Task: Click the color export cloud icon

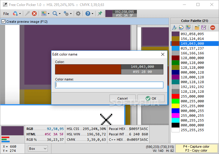Action: pos(15,14)
